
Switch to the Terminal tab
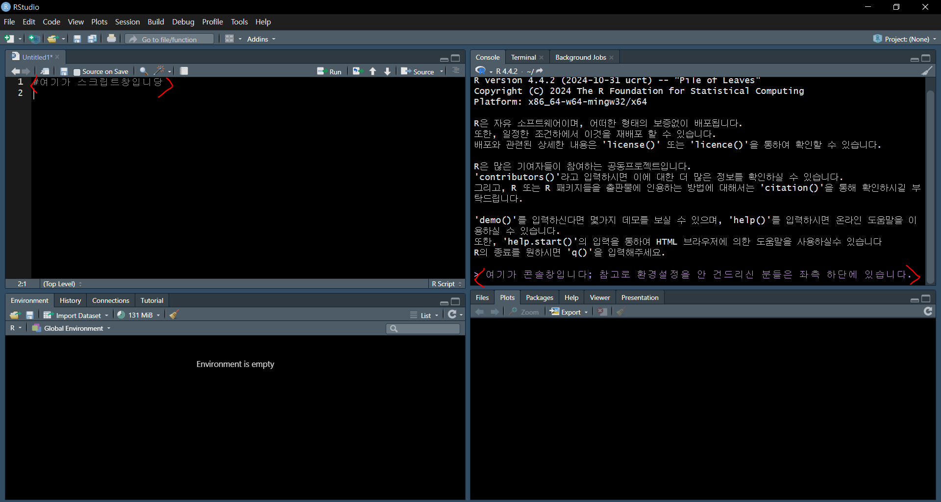[523, 58]
